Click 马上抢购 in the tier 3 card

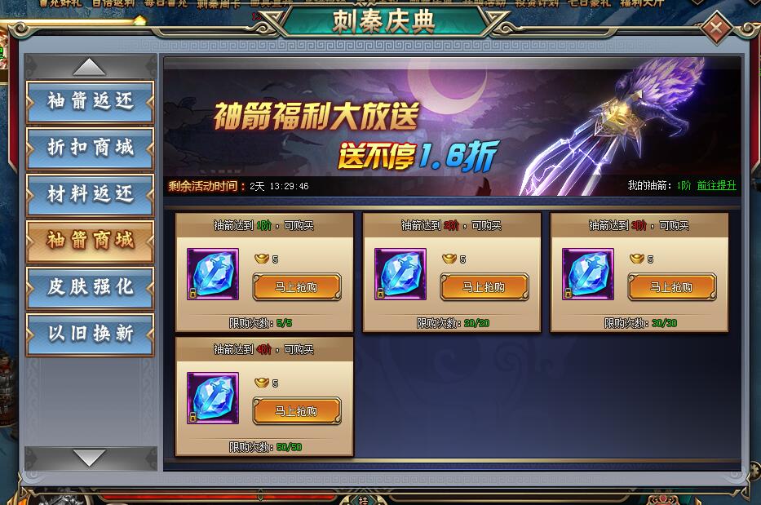pyautogui.click(x=672, y=287)
